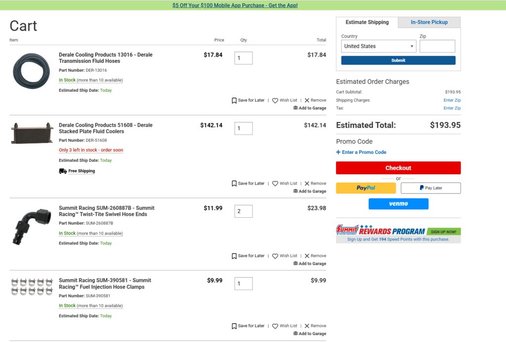Click the transmission fluid hose thumbnail image

tap(31, 71)
